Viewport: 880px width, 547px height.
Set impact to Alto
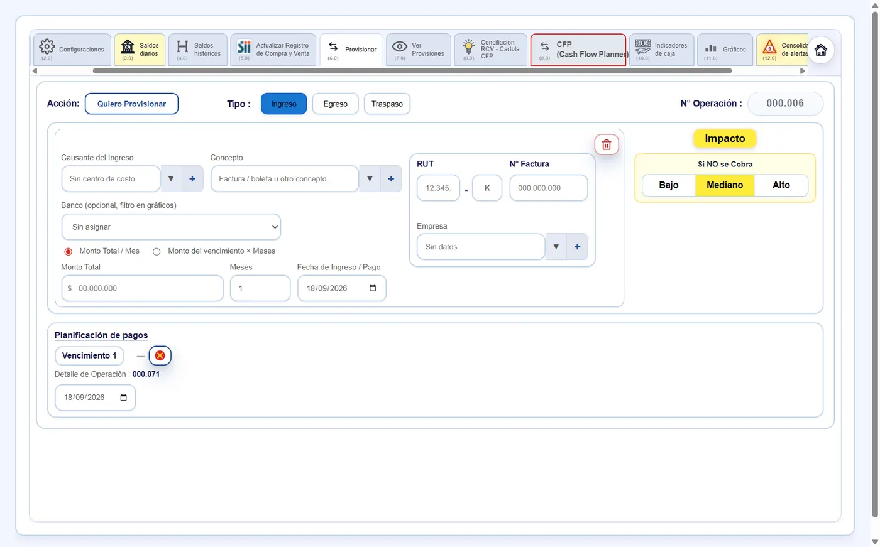coord(781,185)
